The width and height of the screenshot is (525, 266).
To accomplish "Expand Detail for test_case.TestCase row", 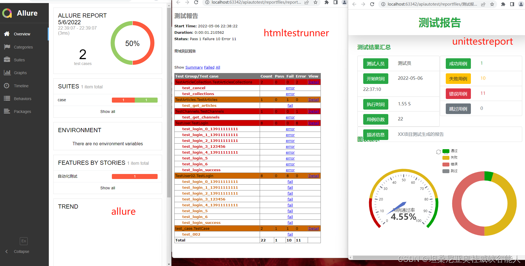I will click(x=314, y=229).
